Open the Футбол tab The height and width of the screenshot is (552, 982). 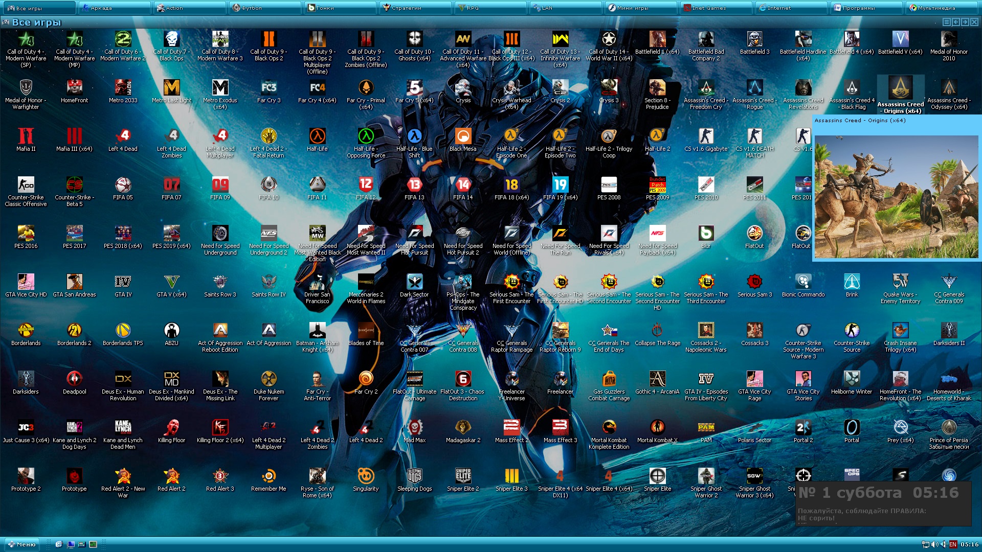click(264, 8)
